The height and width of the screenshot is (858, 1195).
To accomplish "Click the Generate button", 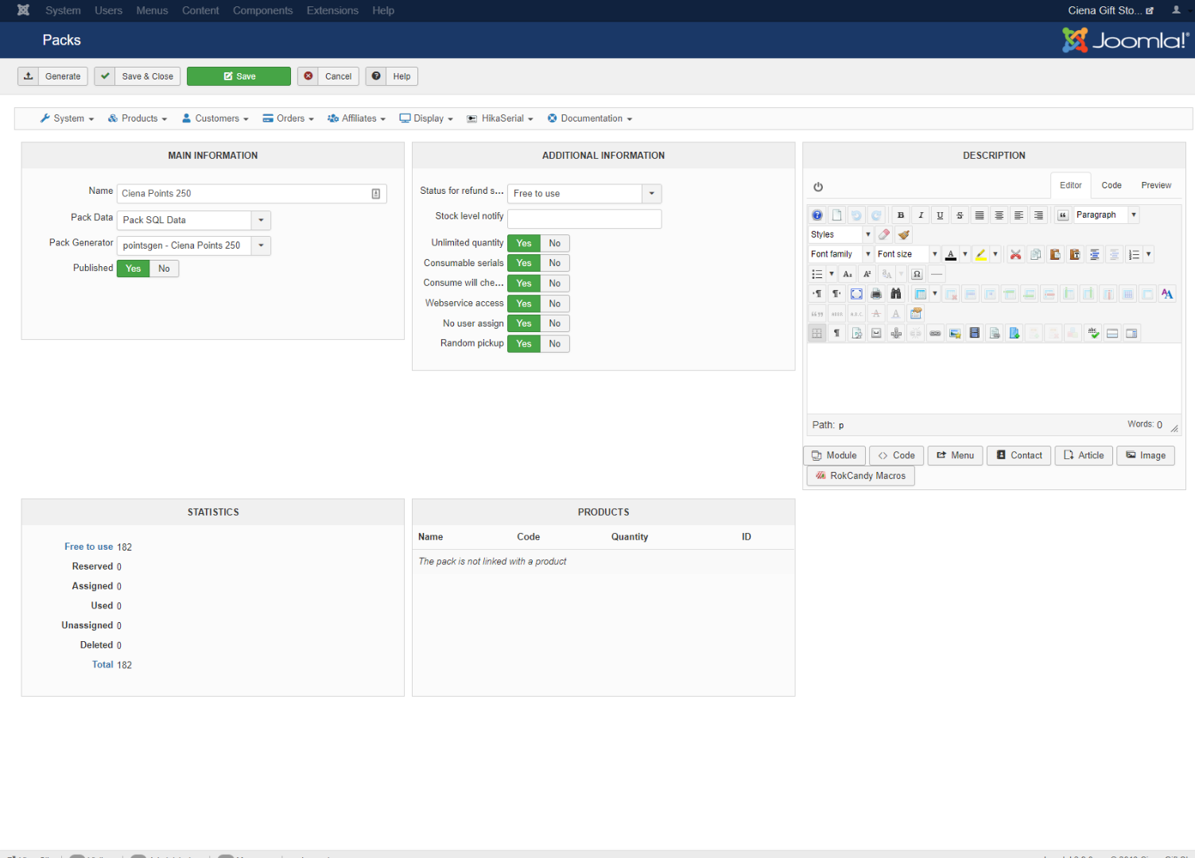I will 53,76.
